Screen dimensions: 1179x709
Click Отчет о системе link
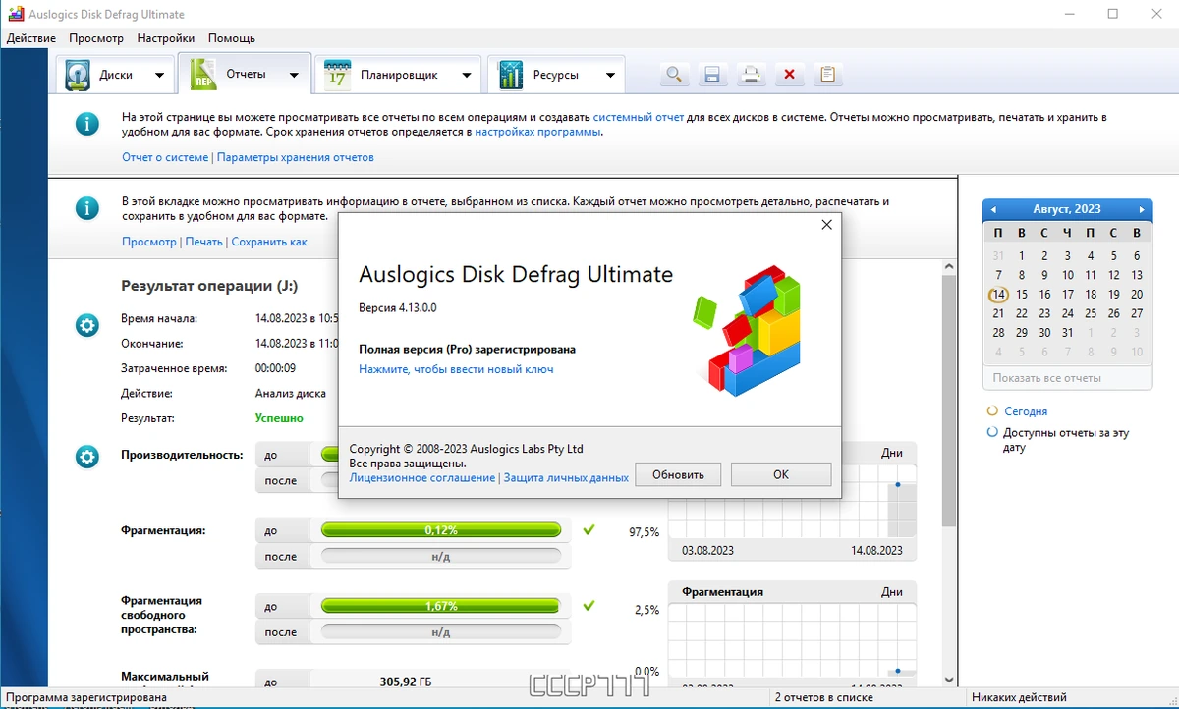[x=165, y=157]
